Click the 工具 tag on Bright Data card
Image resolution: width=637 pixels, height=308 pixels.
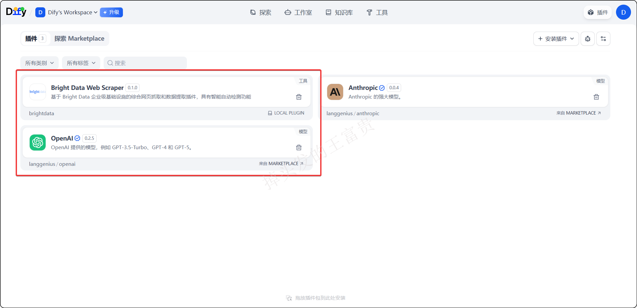click(x=303, y=81)
